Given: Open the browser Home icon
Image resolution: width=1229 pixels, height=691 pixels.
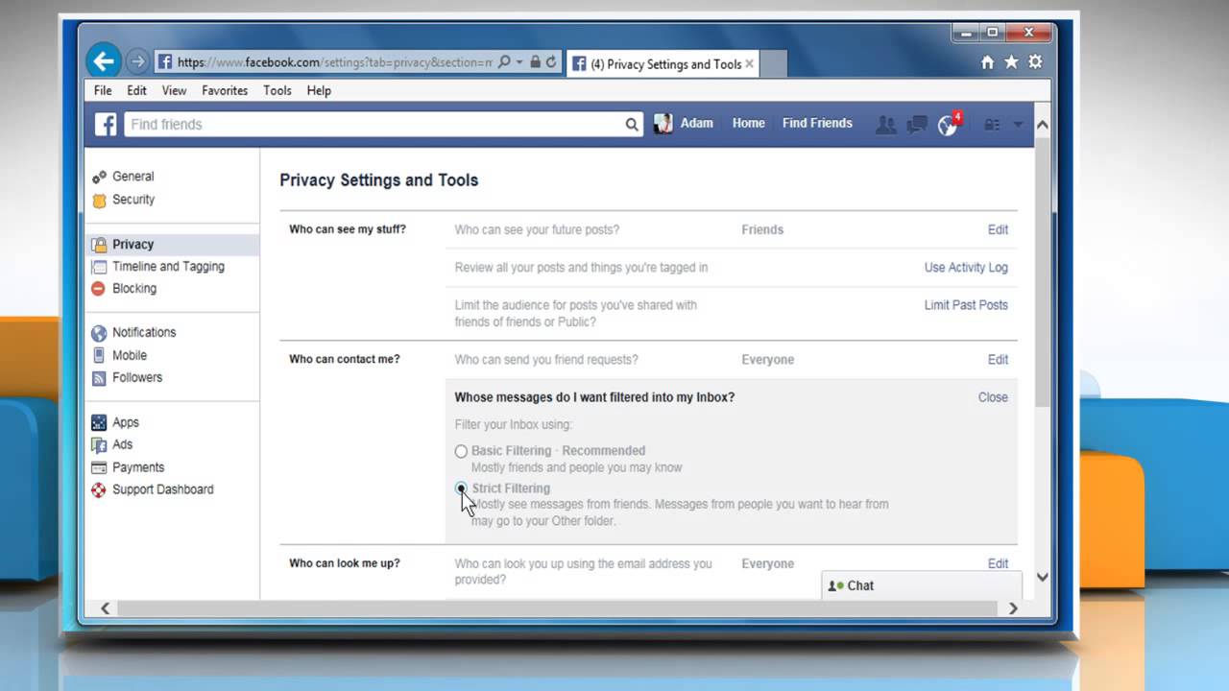Looking at the screenshot, I should click(x=988, y=62).
